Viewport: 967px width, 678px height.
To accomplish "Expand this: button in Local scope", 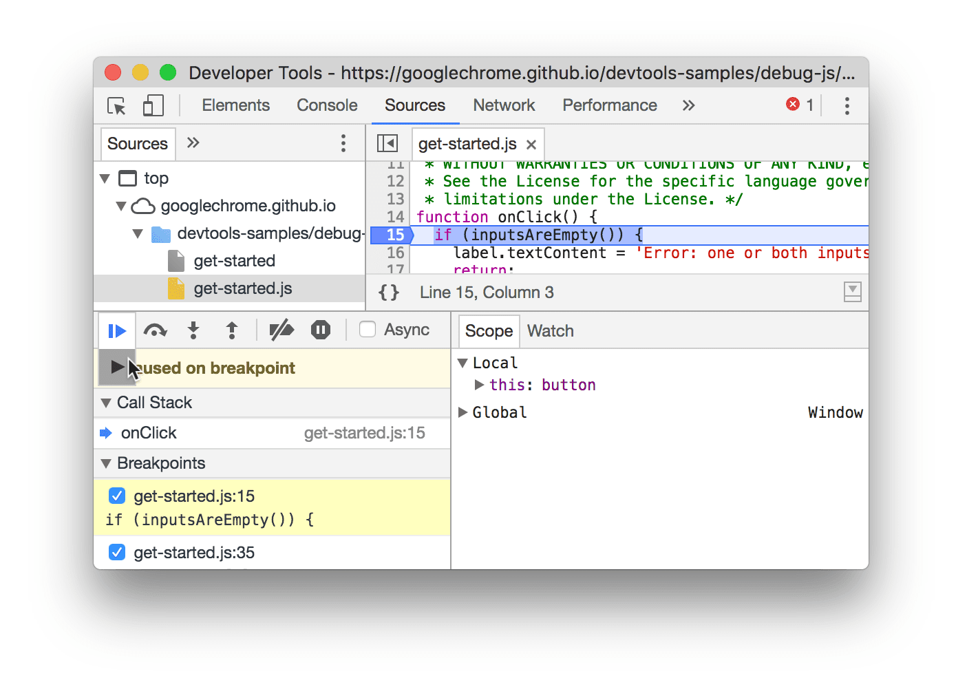I will point(480,385).
